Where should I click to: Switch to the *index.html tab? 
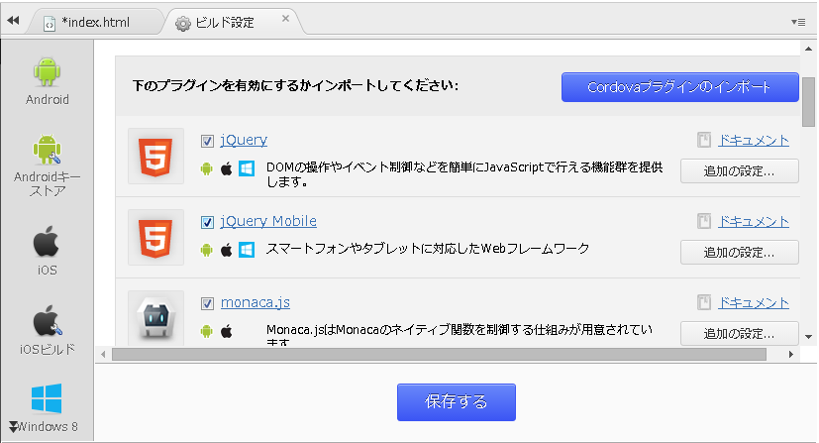coord(95,23)
